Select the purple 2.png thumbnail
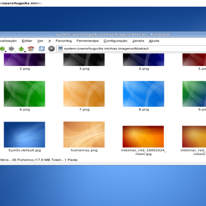 [25, 60]
